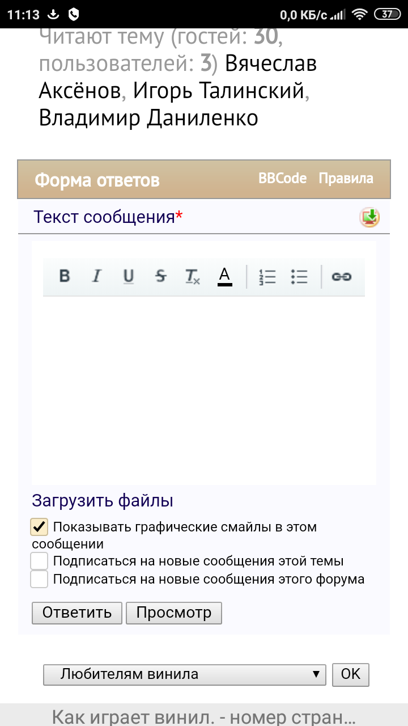
Task: Toggle bold formatting in the editor
Action: tap(65, 276)
